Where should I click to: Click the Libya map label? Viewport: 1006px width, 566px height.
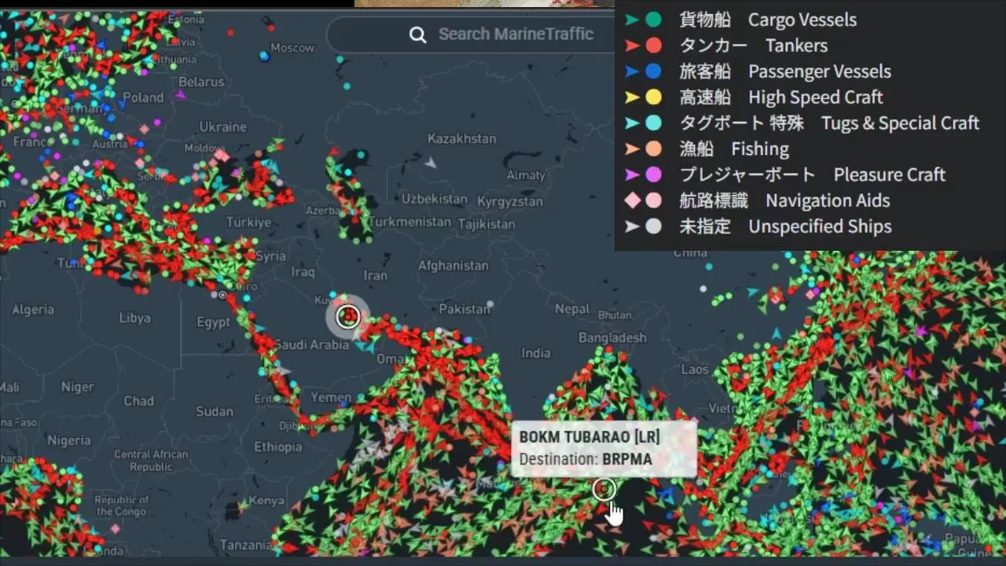134,318
